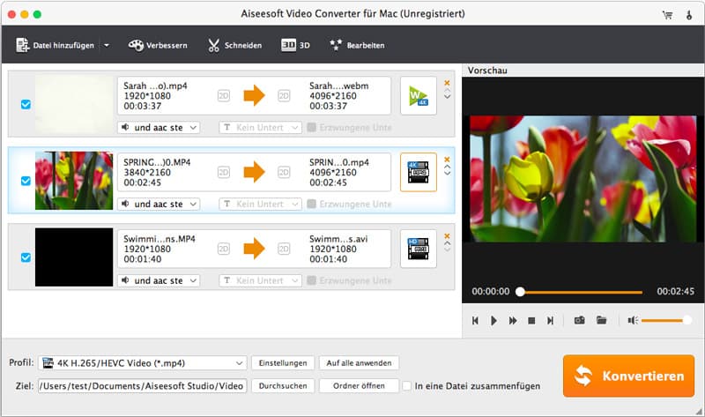
Task: Open the Bearbeiten edit tool
Action: pos(357,45)
